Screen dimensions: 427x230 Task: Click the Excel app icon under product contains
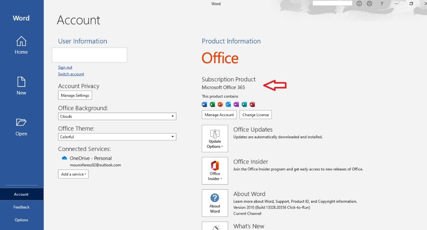(212, 104)
